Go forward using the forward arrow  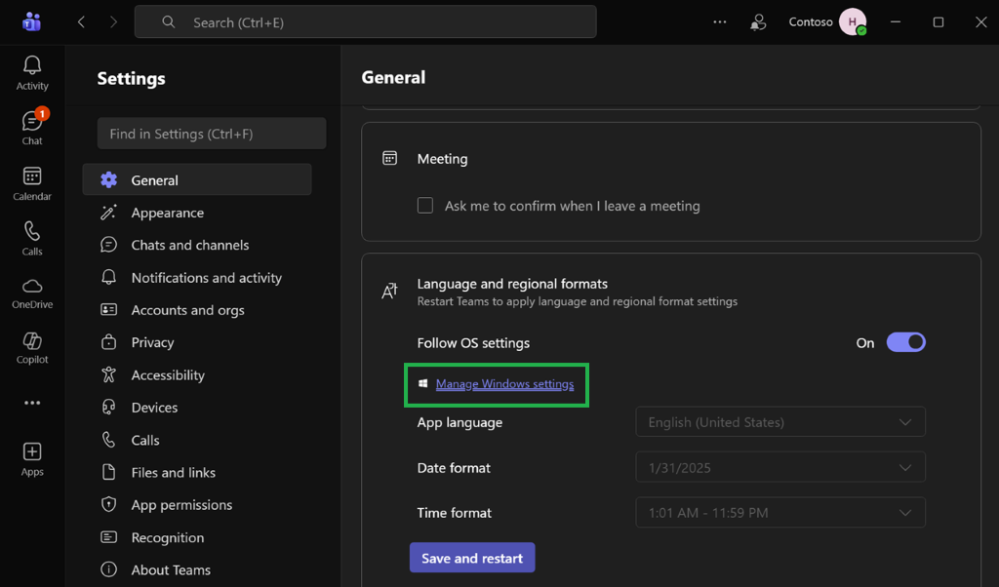coord(113,22)
